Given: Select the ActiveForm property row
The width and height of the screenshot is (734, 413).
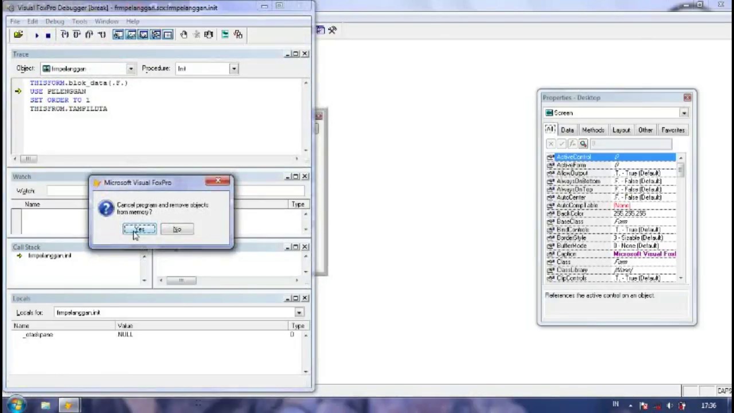Looking at the screenshot, I should tap(611, 165).
